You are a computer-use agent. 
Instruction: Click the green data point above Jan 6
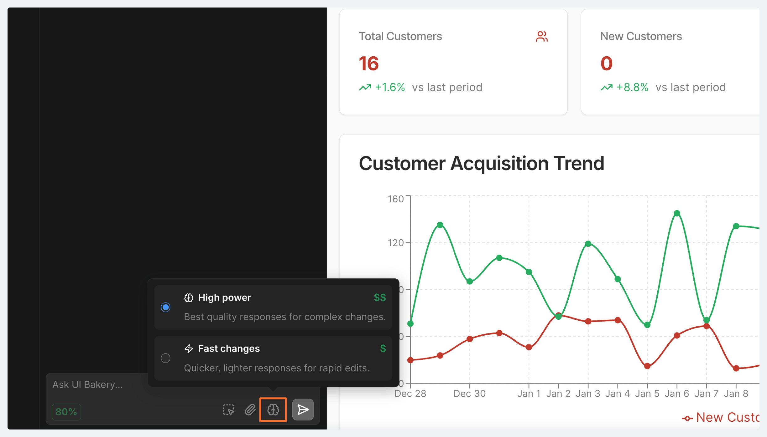coord(677,213)
